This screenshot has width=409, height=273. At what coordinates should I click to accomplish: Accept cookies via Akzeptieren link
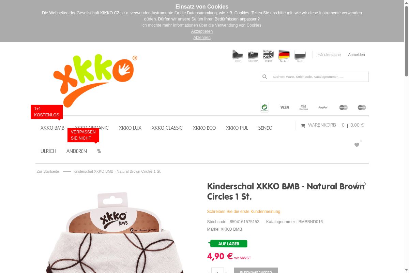[202, 31]
